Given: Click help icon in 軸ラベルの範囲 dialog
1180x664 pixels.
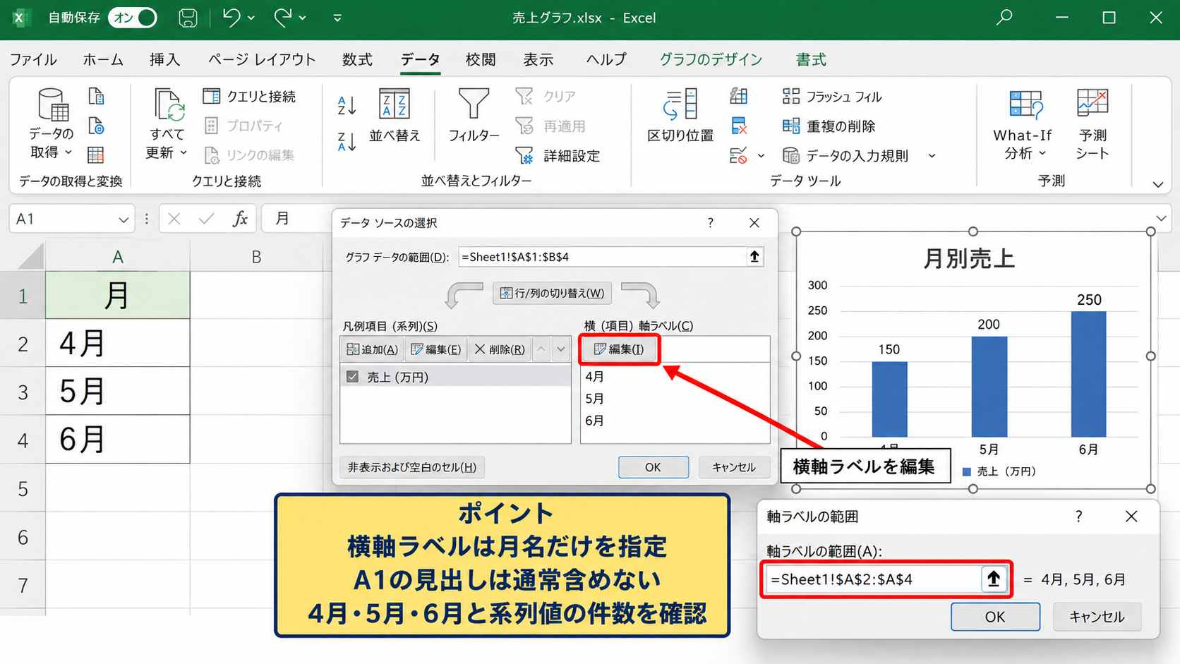Looking at the screenshot, I should (1078, 517).
